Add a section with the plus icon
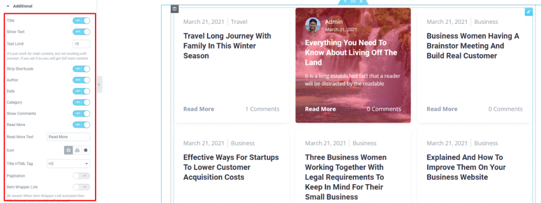This screenshot has height=203, width=541. click(x=345, y=2)
